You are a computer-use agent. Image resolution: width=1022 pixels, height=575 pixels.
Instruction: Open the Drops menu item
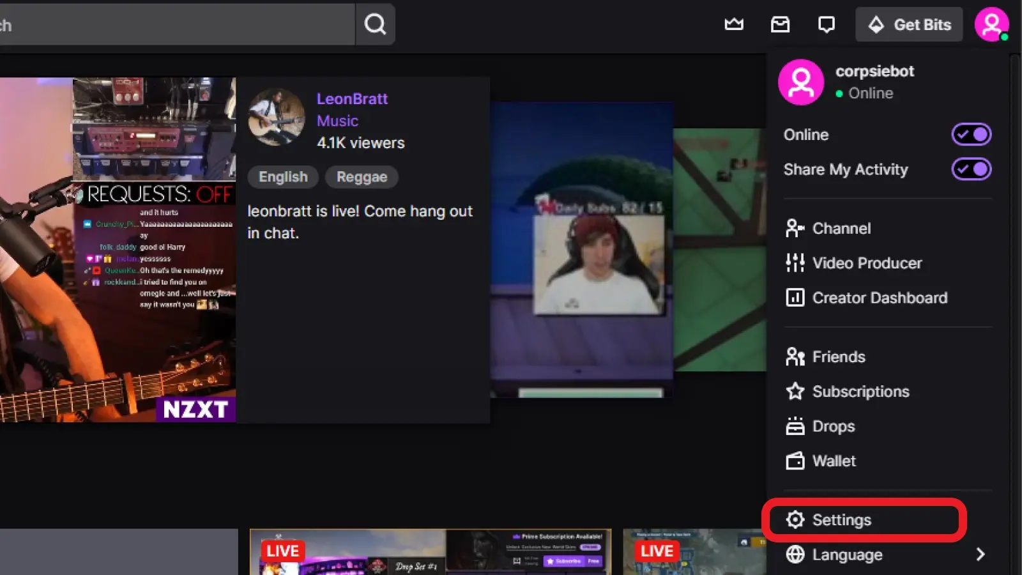coord(888,426)
